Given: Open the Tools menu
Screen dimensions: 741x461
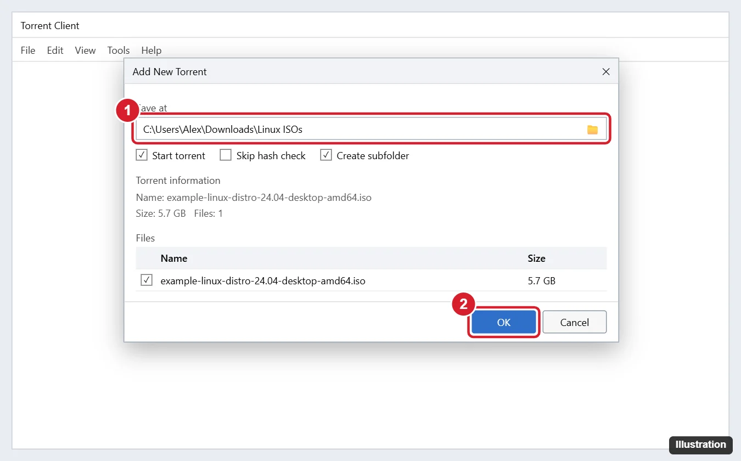Looking at the screenshot, I should click(119, 50).
